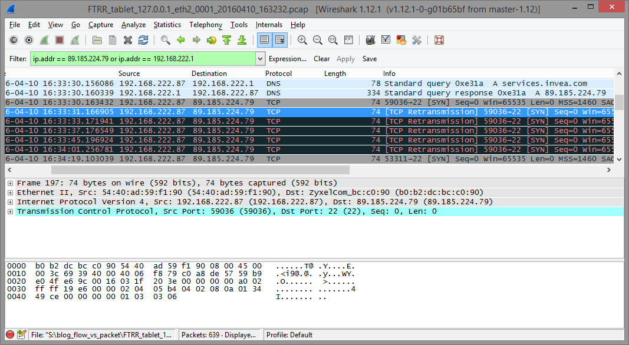Click the Expression... button
629x345 pixels.
288,59
